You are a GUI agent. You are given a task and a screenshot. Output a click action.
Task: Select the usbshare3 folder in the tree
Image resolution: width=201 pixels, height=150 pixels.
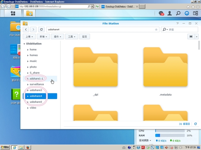[x=36, y=90]
